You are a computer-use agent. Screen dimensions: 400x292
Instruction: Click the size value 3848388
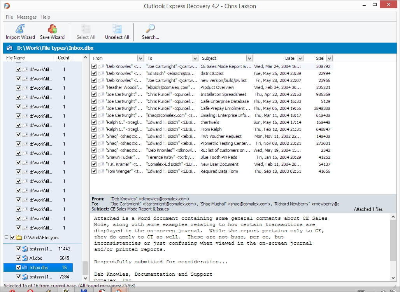[322, 108]
